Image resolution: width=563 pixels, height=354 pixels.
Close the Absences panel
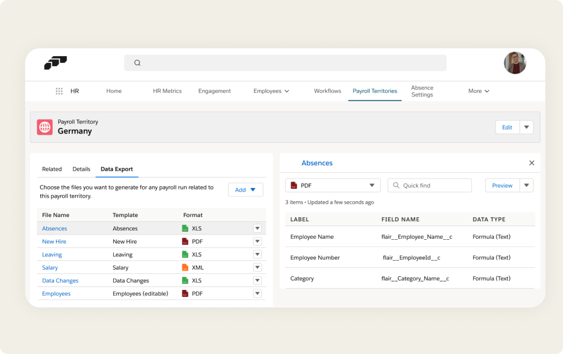pyautogui.click(x=532, y=163)
